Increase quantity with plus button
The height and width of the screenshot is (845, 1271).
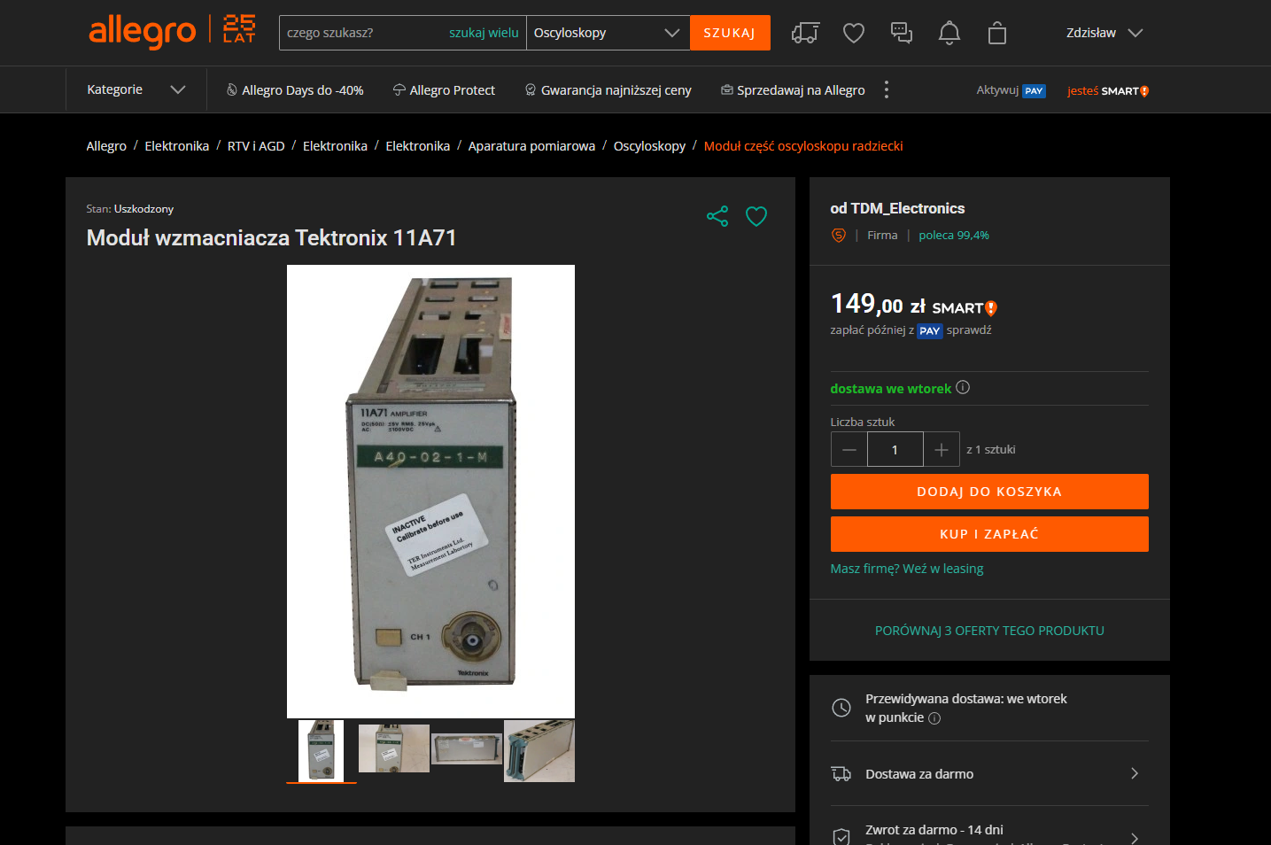pyautogui.click(x=942, y=449)
